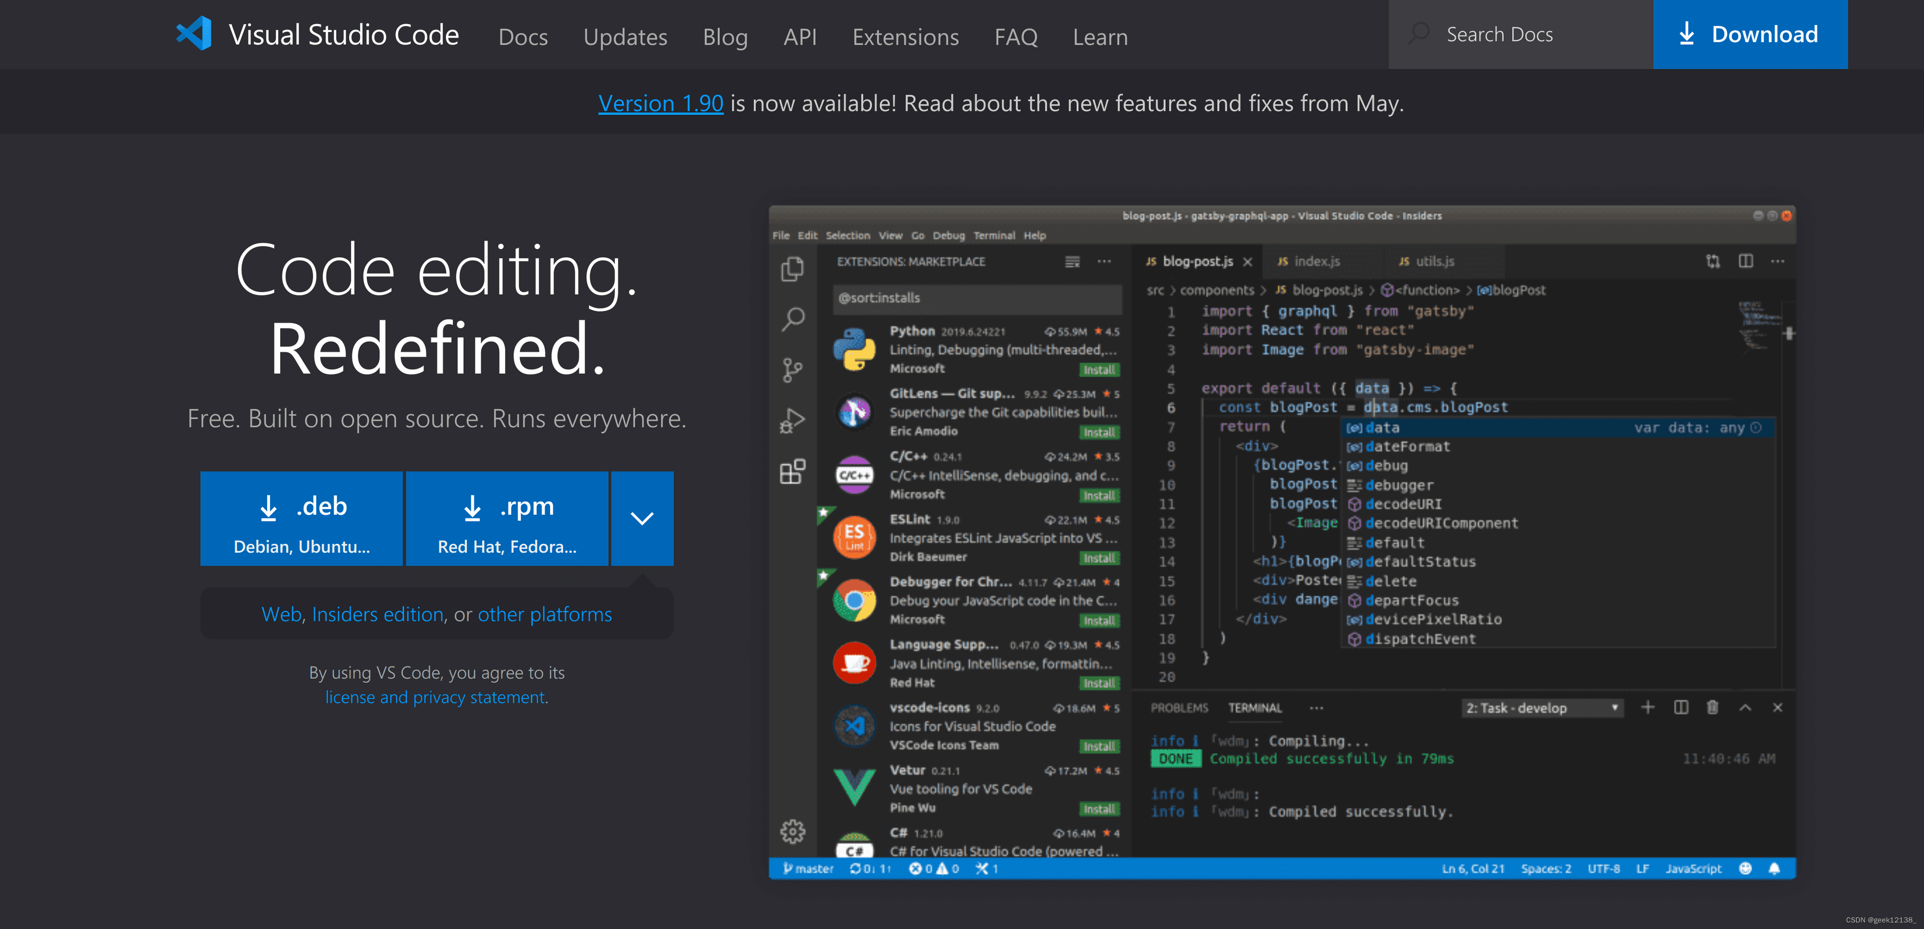The height and width of the screenshot is (929, 1924).
Task: Click the 'components' breadcrumb
Action: [1217, 290]
